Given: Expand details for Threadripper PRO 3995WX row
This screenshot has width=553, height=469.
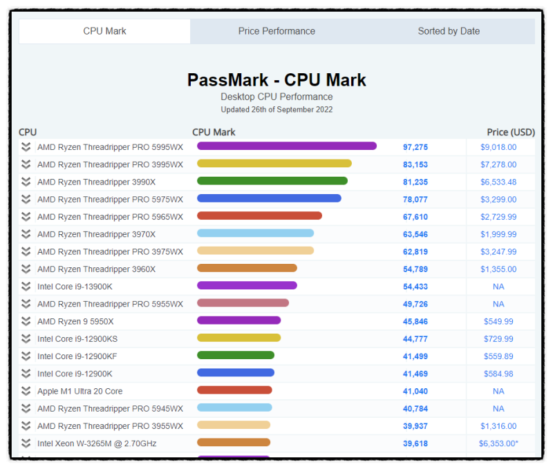Looking at the screenshot, I should point(26,164).
